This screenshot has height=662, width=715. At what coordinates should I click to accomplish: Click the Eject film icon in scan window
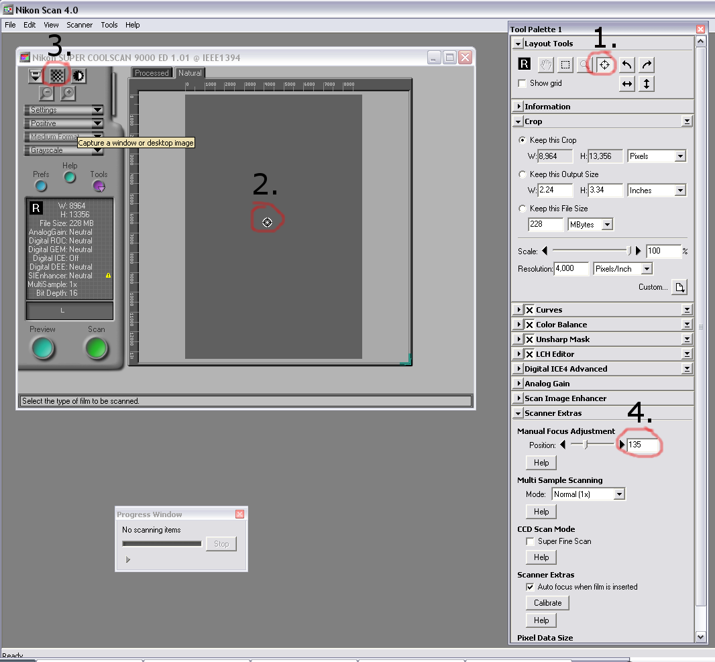[x=35, y=76]
